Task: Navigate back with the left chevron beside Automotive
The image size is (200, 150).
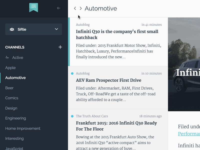Action: coord(75,8)
